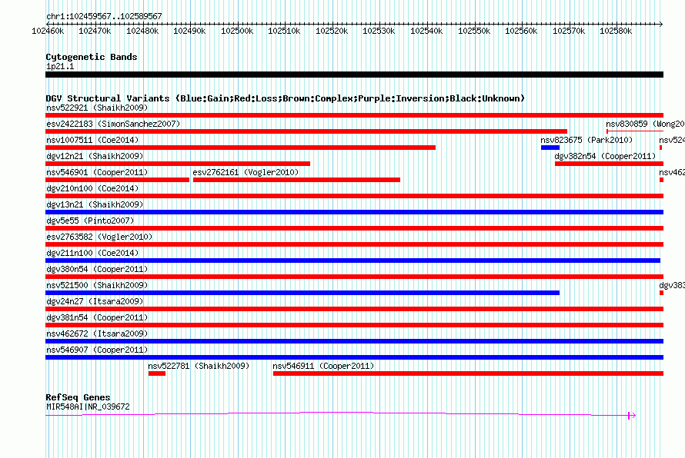685x458 pixels.
Task: Click the nsv522921 (Shaikh2009) variant label
Action: pos(97,108)
